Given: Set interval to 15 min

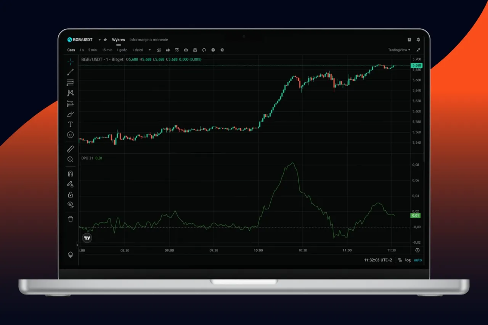Looking at the screenshot, I should click(107, 50).
